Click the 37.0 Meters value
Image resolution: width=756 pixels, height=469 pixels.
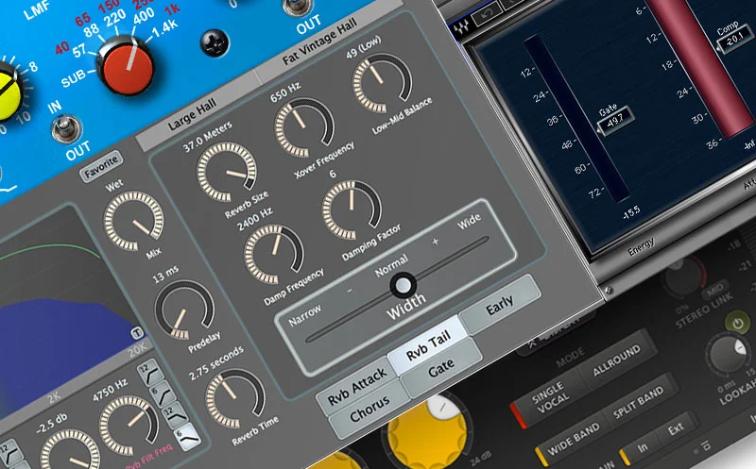pos(207,137)
